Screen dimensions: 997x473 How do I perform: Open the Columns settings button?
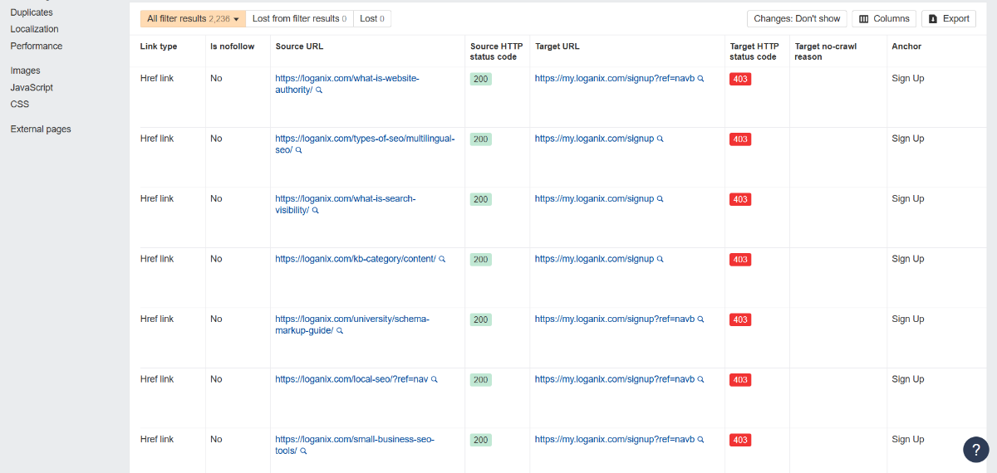pyautogui.click(x=884, y=18)
